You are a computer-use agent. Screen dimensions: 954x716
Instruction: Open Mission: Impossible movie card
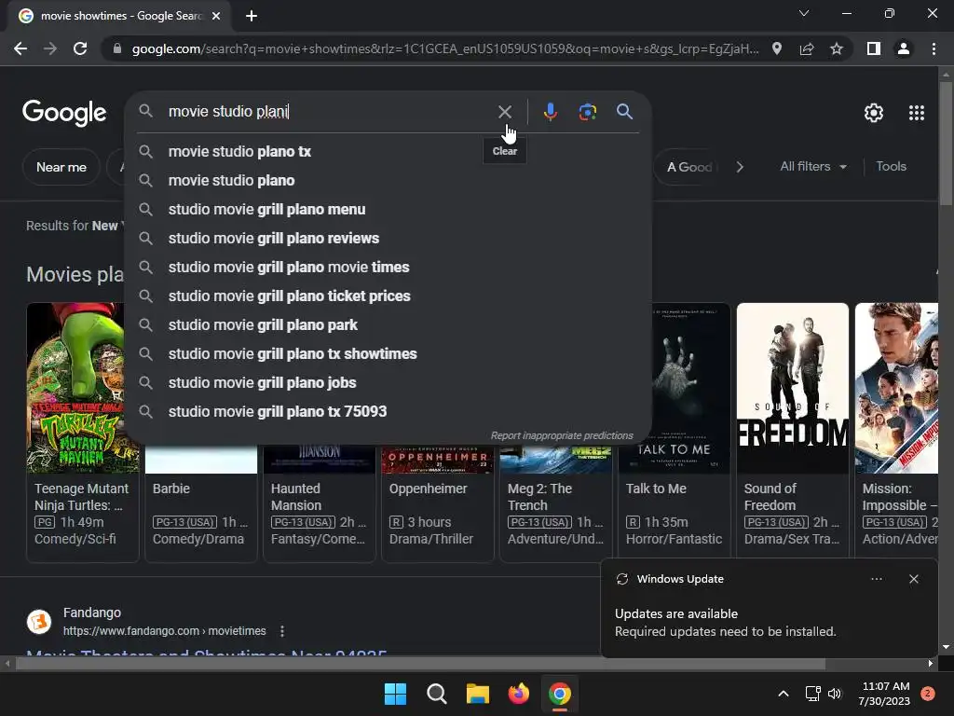coord(896,431)
